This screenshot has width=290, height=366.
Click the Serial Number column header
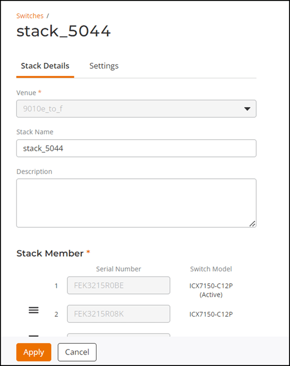118,269
